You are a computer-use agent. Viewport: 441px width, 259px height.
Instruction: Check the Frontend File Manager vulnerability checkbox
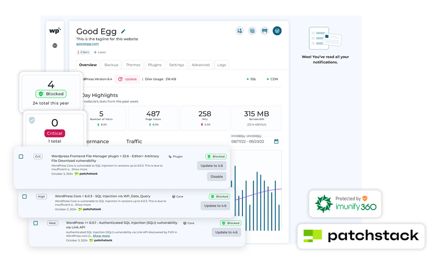click(x=21, y=156)
